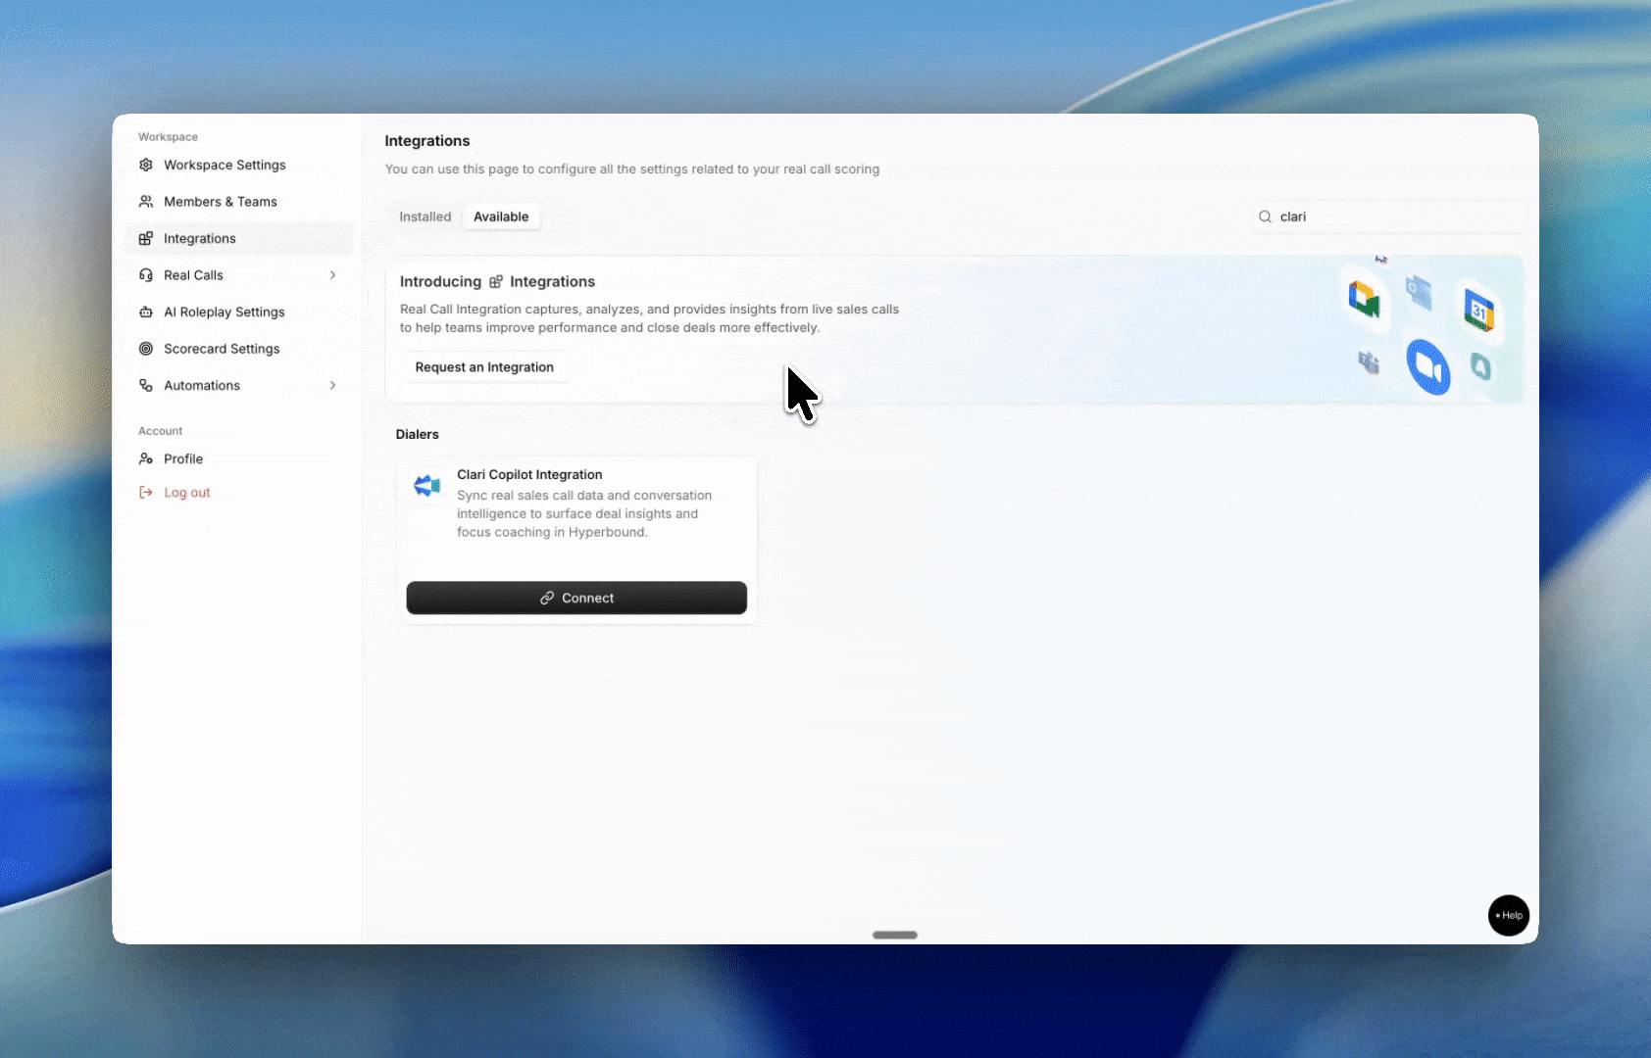Click the AI Roleplay Settings robot icon
The height and width of the screenshot is (1058, 1651).
point(146,312)
